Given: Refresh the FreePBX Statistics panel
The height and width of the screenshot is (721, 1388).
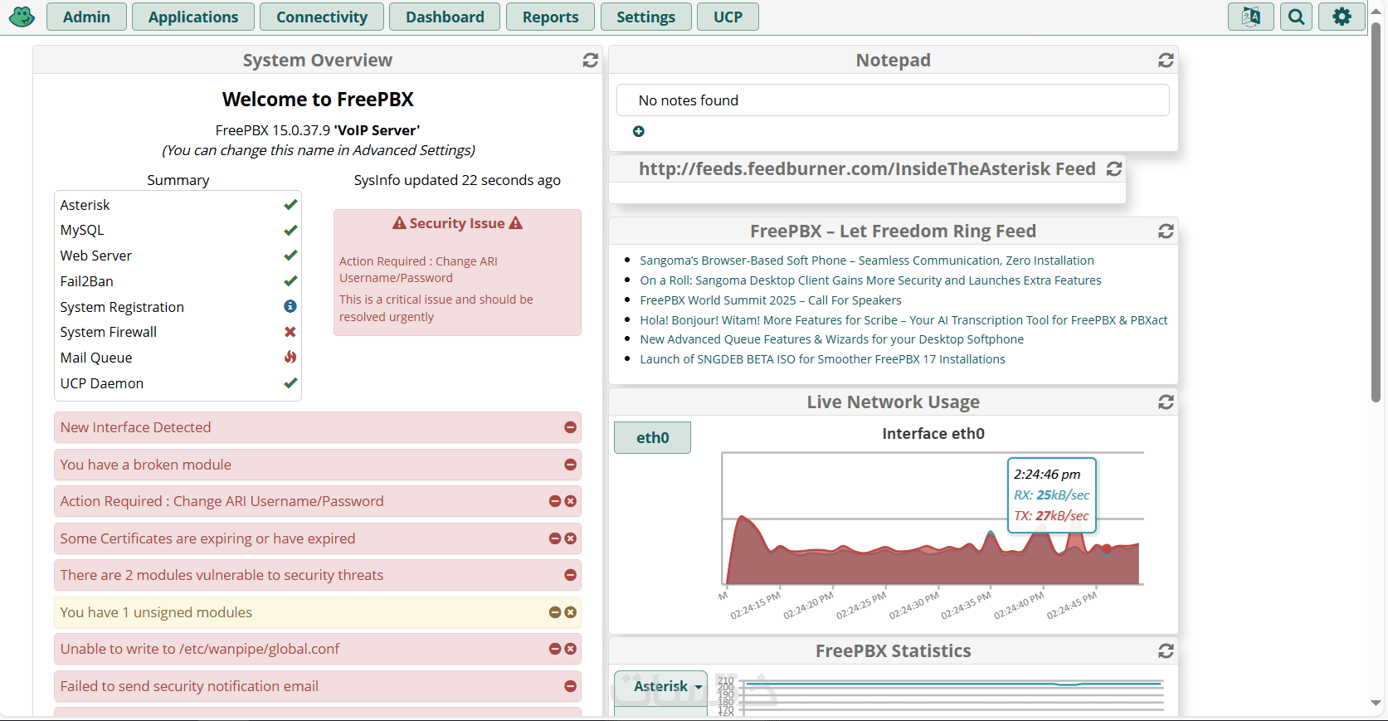Looking at the screenshot, I should 1166,651.
